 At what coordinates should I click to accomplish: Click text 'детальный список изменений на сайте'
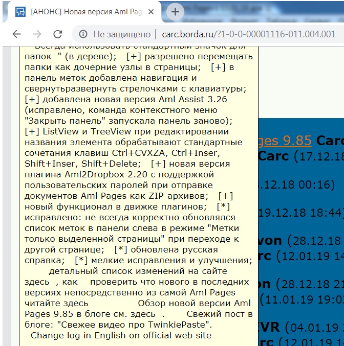(x=138, y=271)
